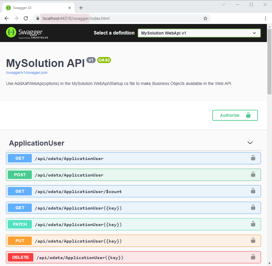Expand GET /api/odata/ApplicationUser operation
Image resolution: width=272 pixels, height=266 pixels.
(133, 158)
